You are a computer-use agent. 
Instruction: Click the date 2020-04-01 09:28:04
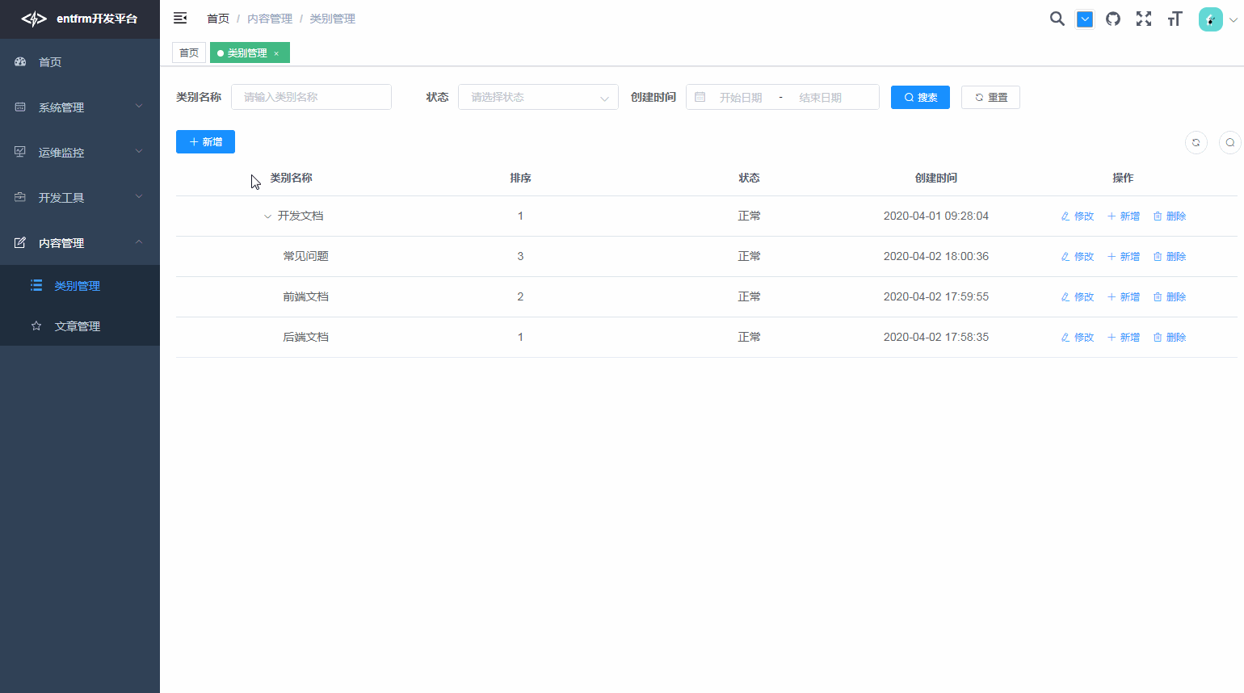point(936,216)
